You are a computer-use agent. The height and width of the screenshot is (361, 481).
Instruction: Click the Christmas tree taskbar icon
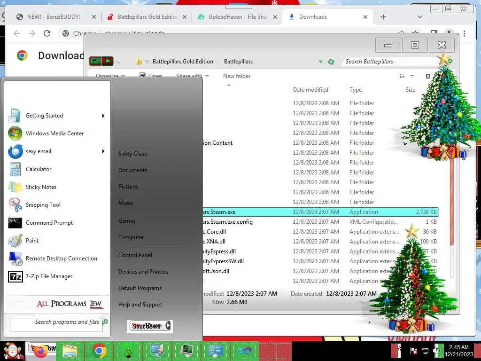(x=128, y=351)
